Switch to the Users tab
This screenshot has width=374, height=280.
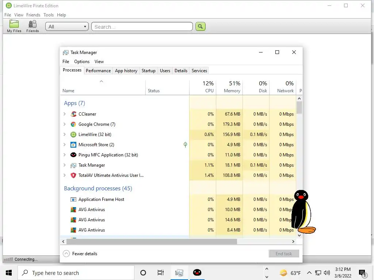165,71
